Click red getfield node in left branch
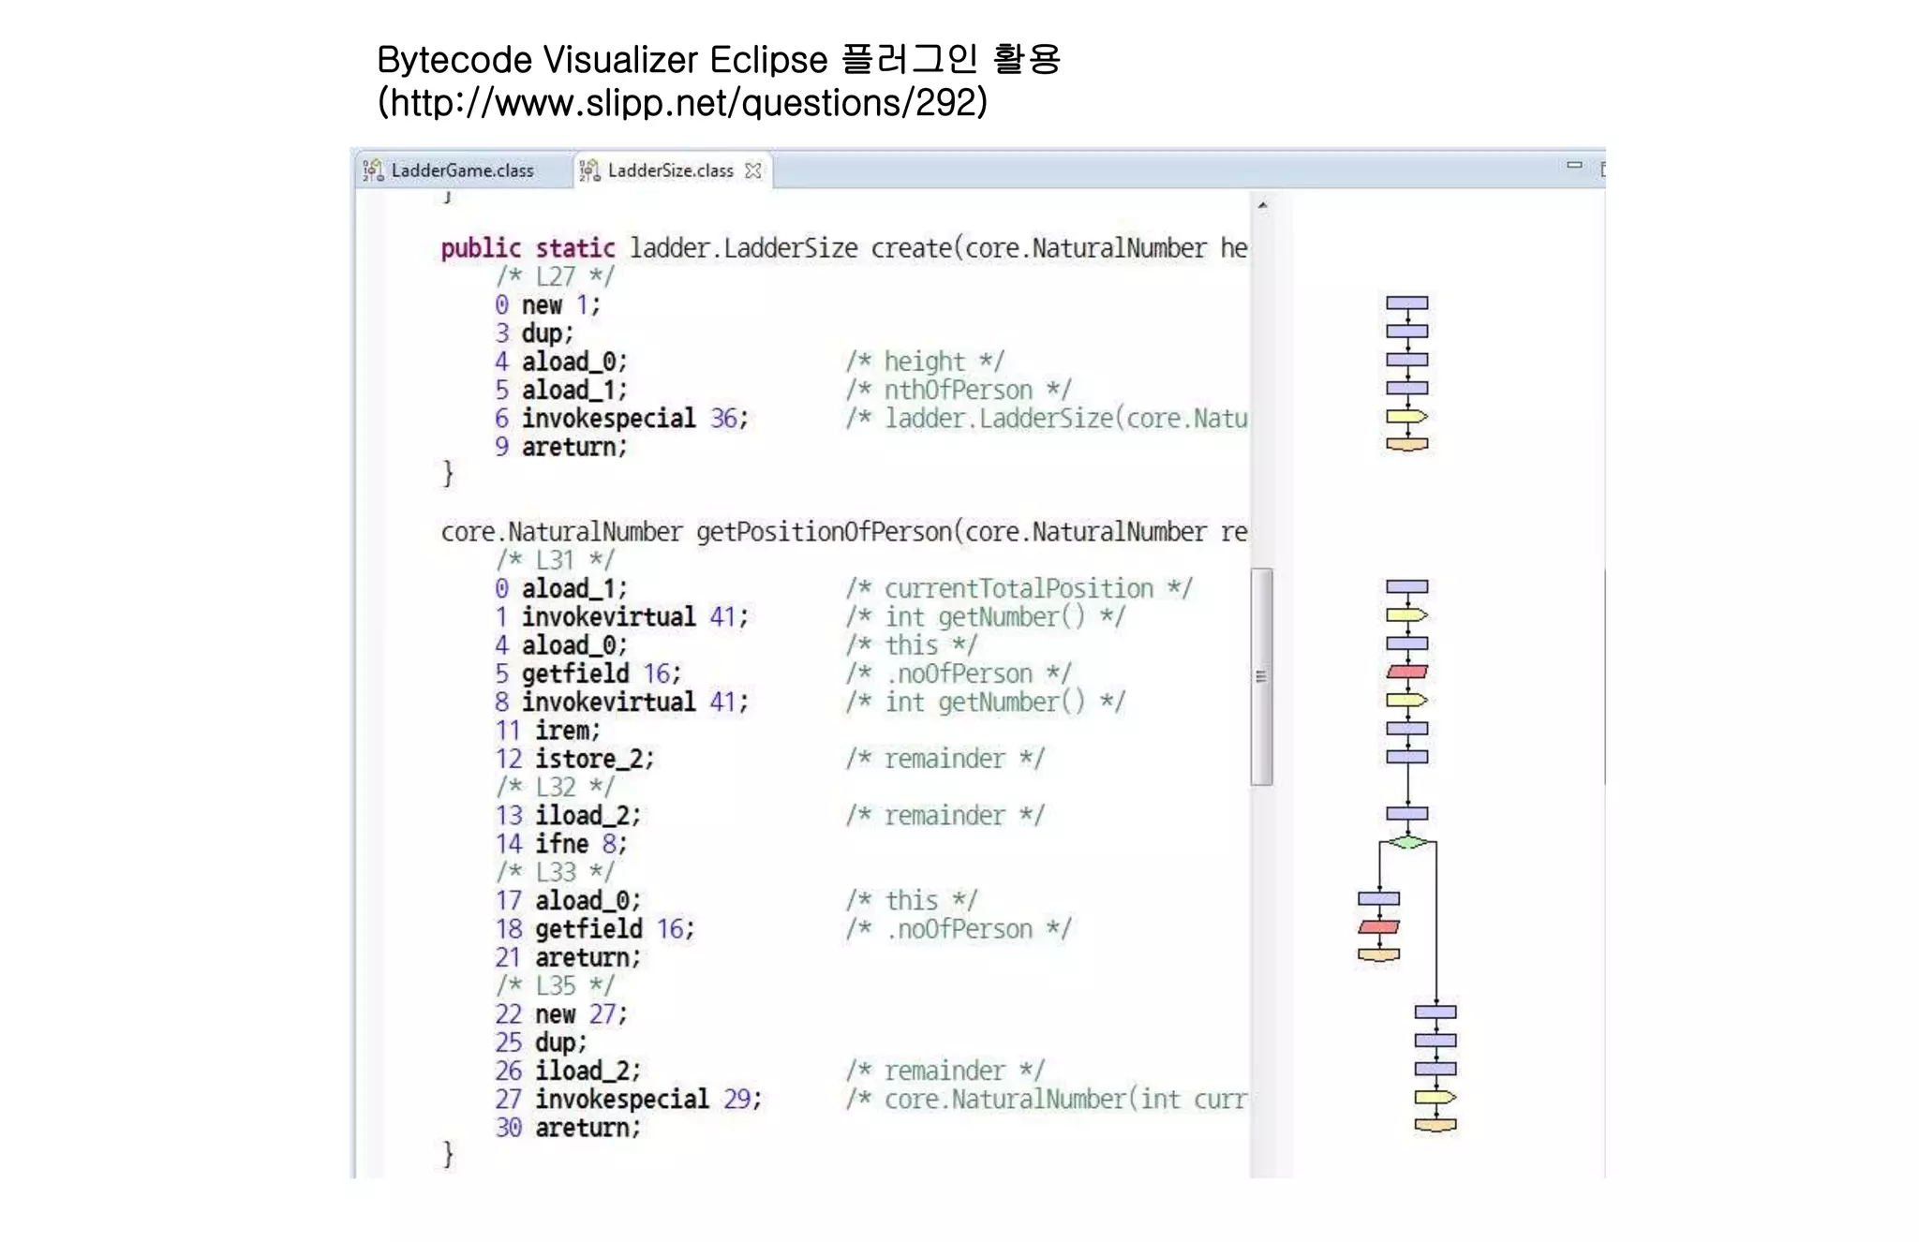 point(1379,927)
